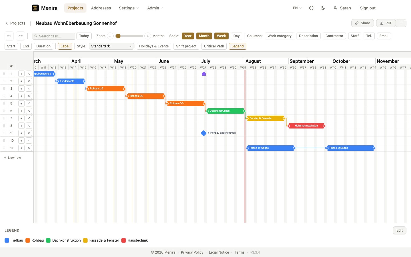
Task: Toggle the Year scale button
Action: click(188, 36)
